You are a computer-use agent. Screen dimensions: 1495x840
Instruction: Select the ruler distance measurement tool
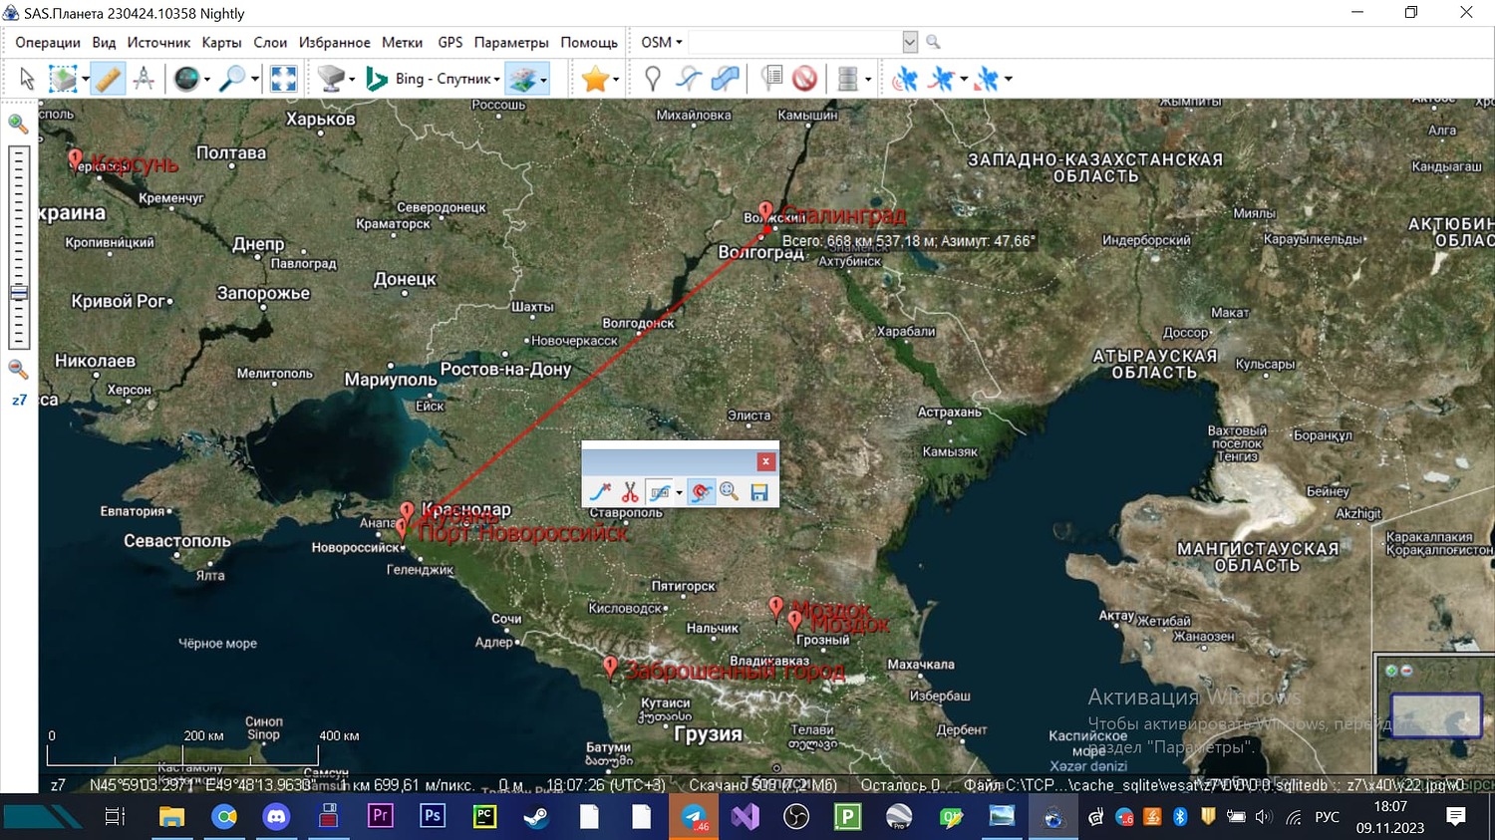tap(108, 79)
